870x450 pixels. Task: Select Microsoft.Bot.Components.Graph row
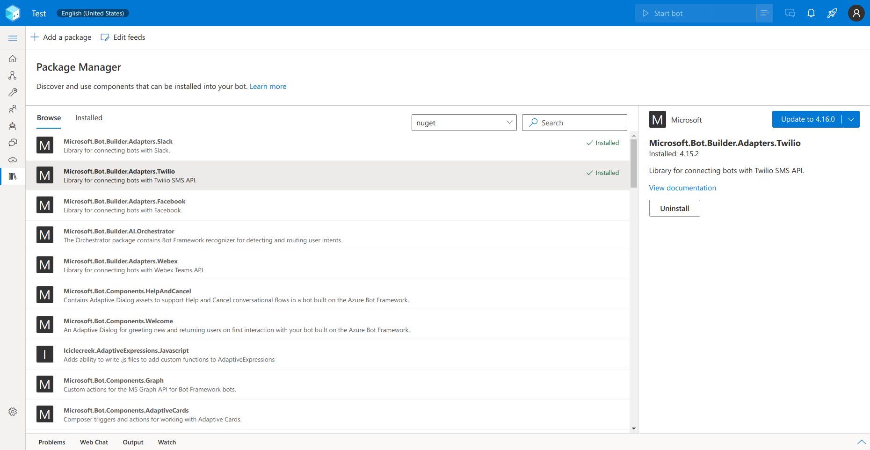[x=327, y=385]
